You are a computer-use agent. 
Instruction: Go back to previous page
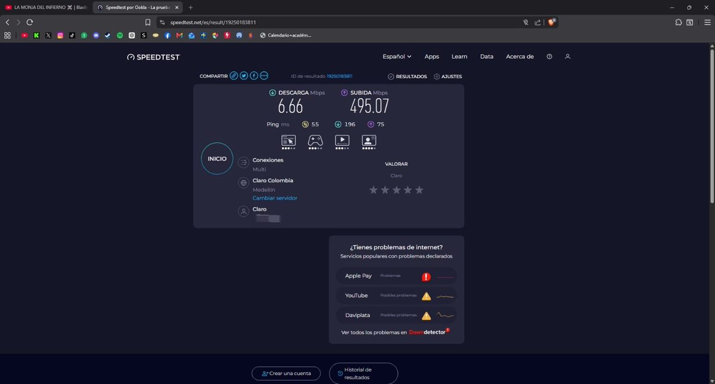coord(7,22)
